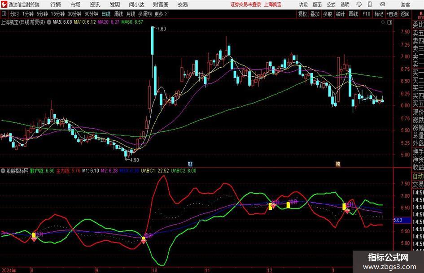
Task: Click the panel layout icon beside the diamond
Action: (x=389, y=22)
